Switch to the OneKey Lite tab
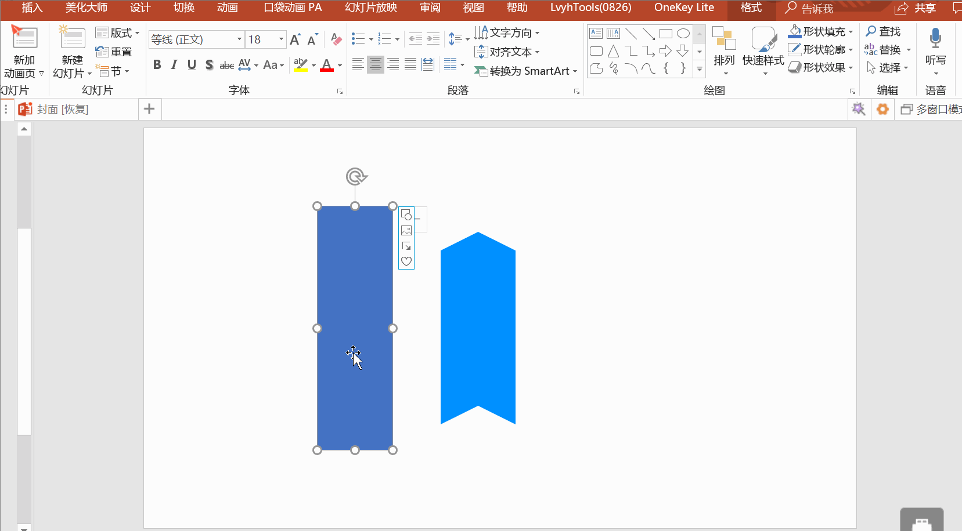 (x=684, y=8)
